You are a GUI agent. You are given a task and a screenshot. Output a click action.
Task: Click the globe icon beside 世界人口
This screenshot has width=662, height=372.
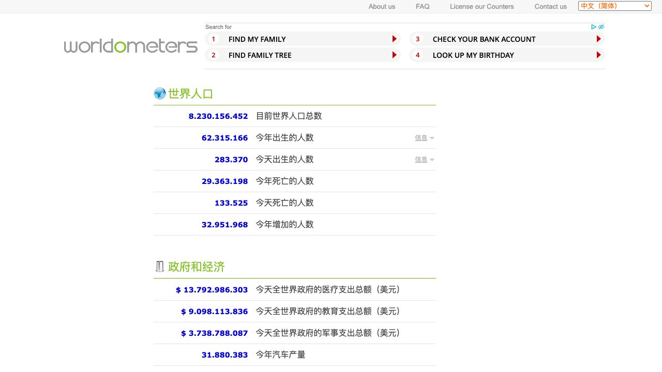tap(160, 94)
